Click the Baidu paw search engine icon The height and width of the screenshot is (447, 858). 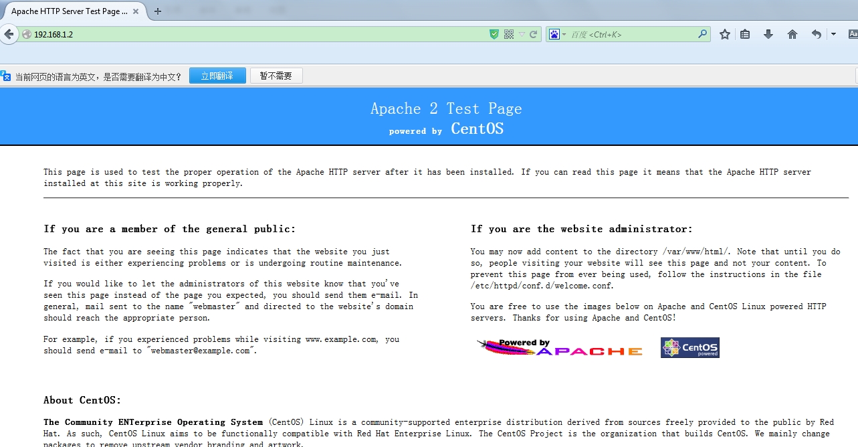[x=554, y=34]
